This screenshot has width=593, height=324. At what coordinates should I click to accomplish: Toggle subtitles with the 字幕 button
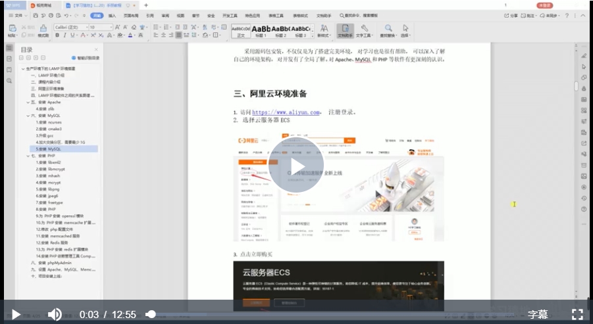pos(538,314)
